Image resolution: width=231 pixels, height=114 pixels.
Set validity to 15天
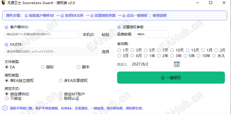point(193,51)
